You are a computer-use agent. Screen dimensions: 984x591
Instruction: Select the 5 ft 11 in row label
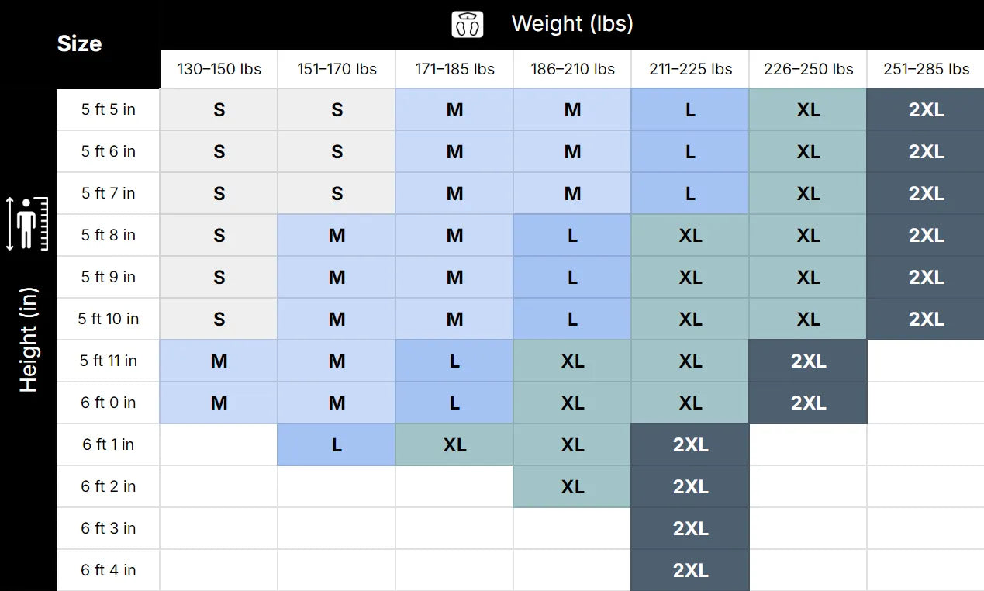point(109,361)
